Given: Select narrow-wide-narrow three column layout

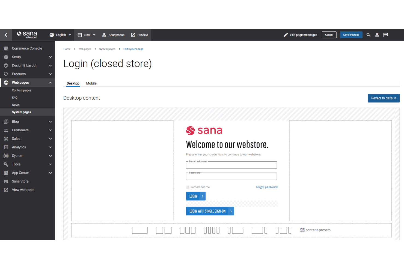Looking at the screenshot, I should click(x=283, y=230).
